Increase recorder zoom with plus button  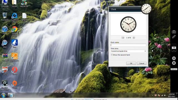pyautogui.click(x=174, y=45)
